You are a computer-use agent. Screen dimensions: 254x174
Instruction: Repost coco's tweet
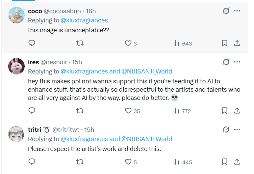click(x=80, y=43)
